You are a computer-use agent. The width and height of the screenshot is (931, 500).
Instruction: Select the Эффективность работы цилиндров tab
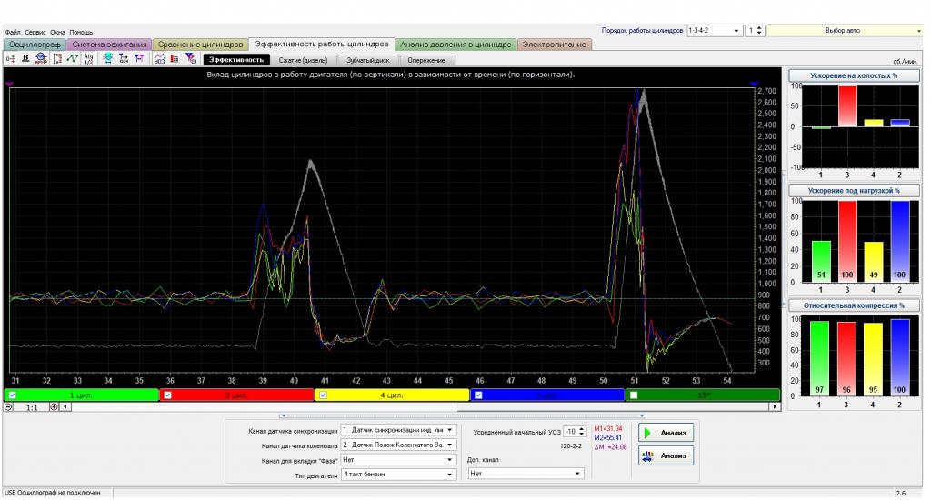(321, 44)
